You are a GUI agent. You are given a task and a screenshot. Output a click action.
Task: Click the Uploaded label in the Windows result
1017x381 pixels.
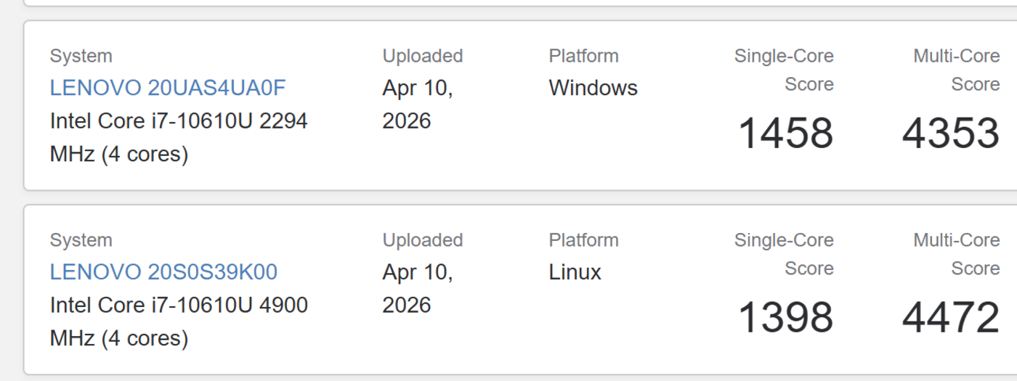[x=423, y=56]
